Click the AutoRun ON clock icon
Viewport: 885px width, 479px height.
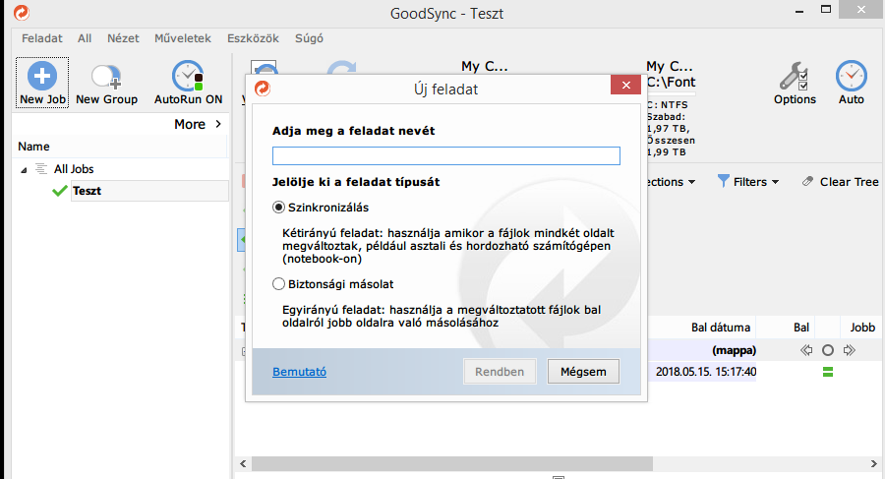pos(187,77)
